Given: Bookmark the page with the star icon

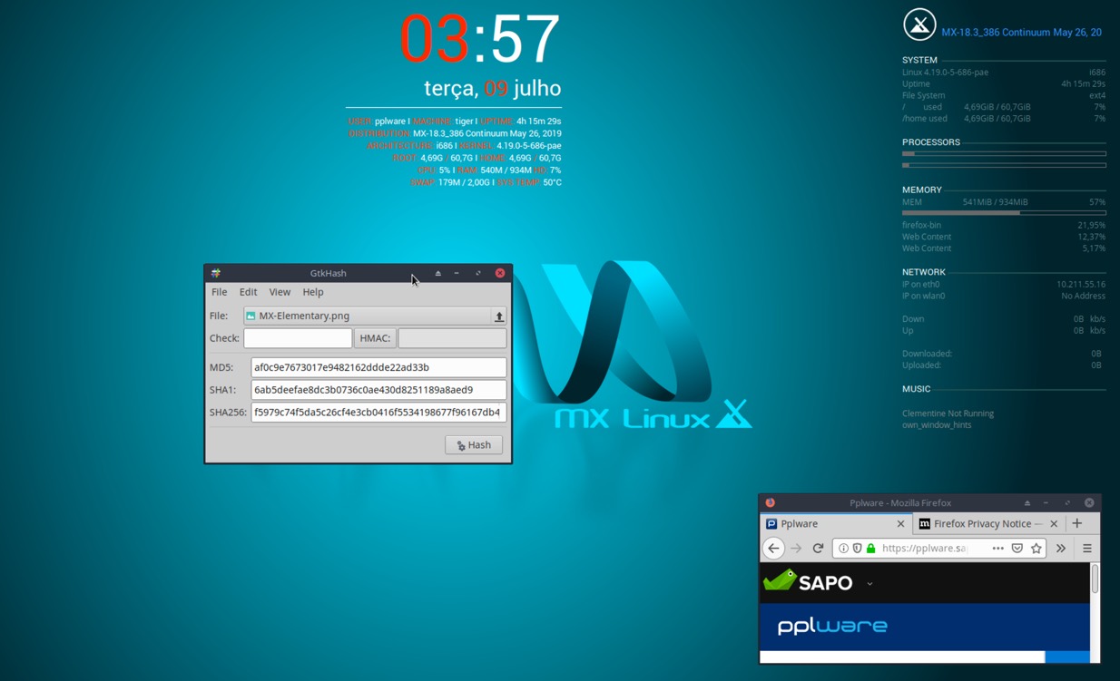Looking at the screenshot, I should (1036, 548).
